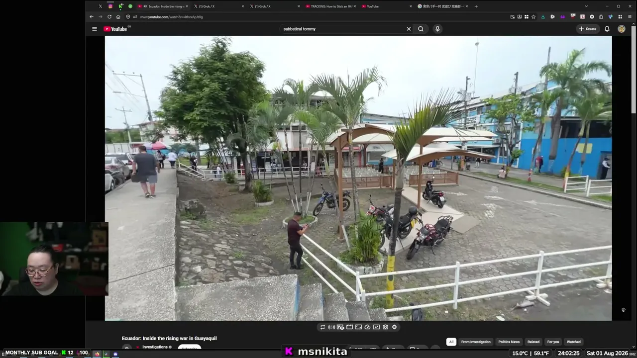Bookmark this page with the star icon
The image size is (637, 358).
click(x=533, y=17)
